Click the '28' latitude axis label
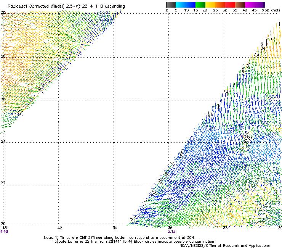This screenshot has height=248, width=282. pos(3,56)
